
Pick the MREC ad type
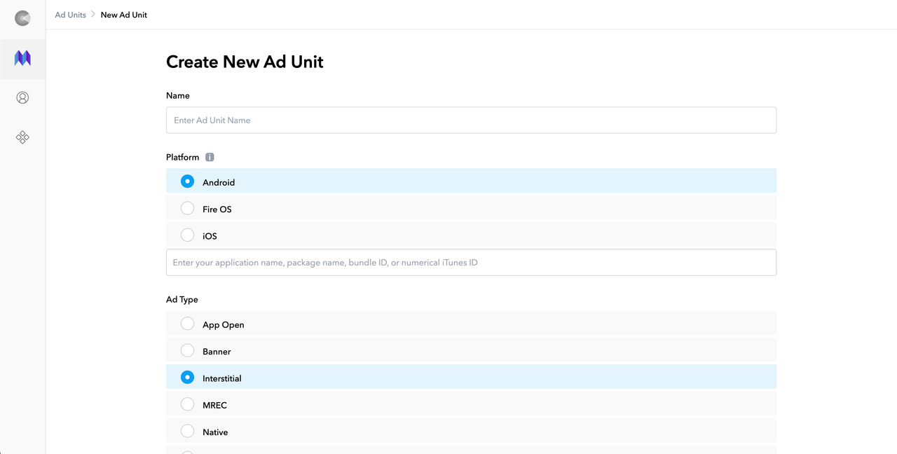471,404
